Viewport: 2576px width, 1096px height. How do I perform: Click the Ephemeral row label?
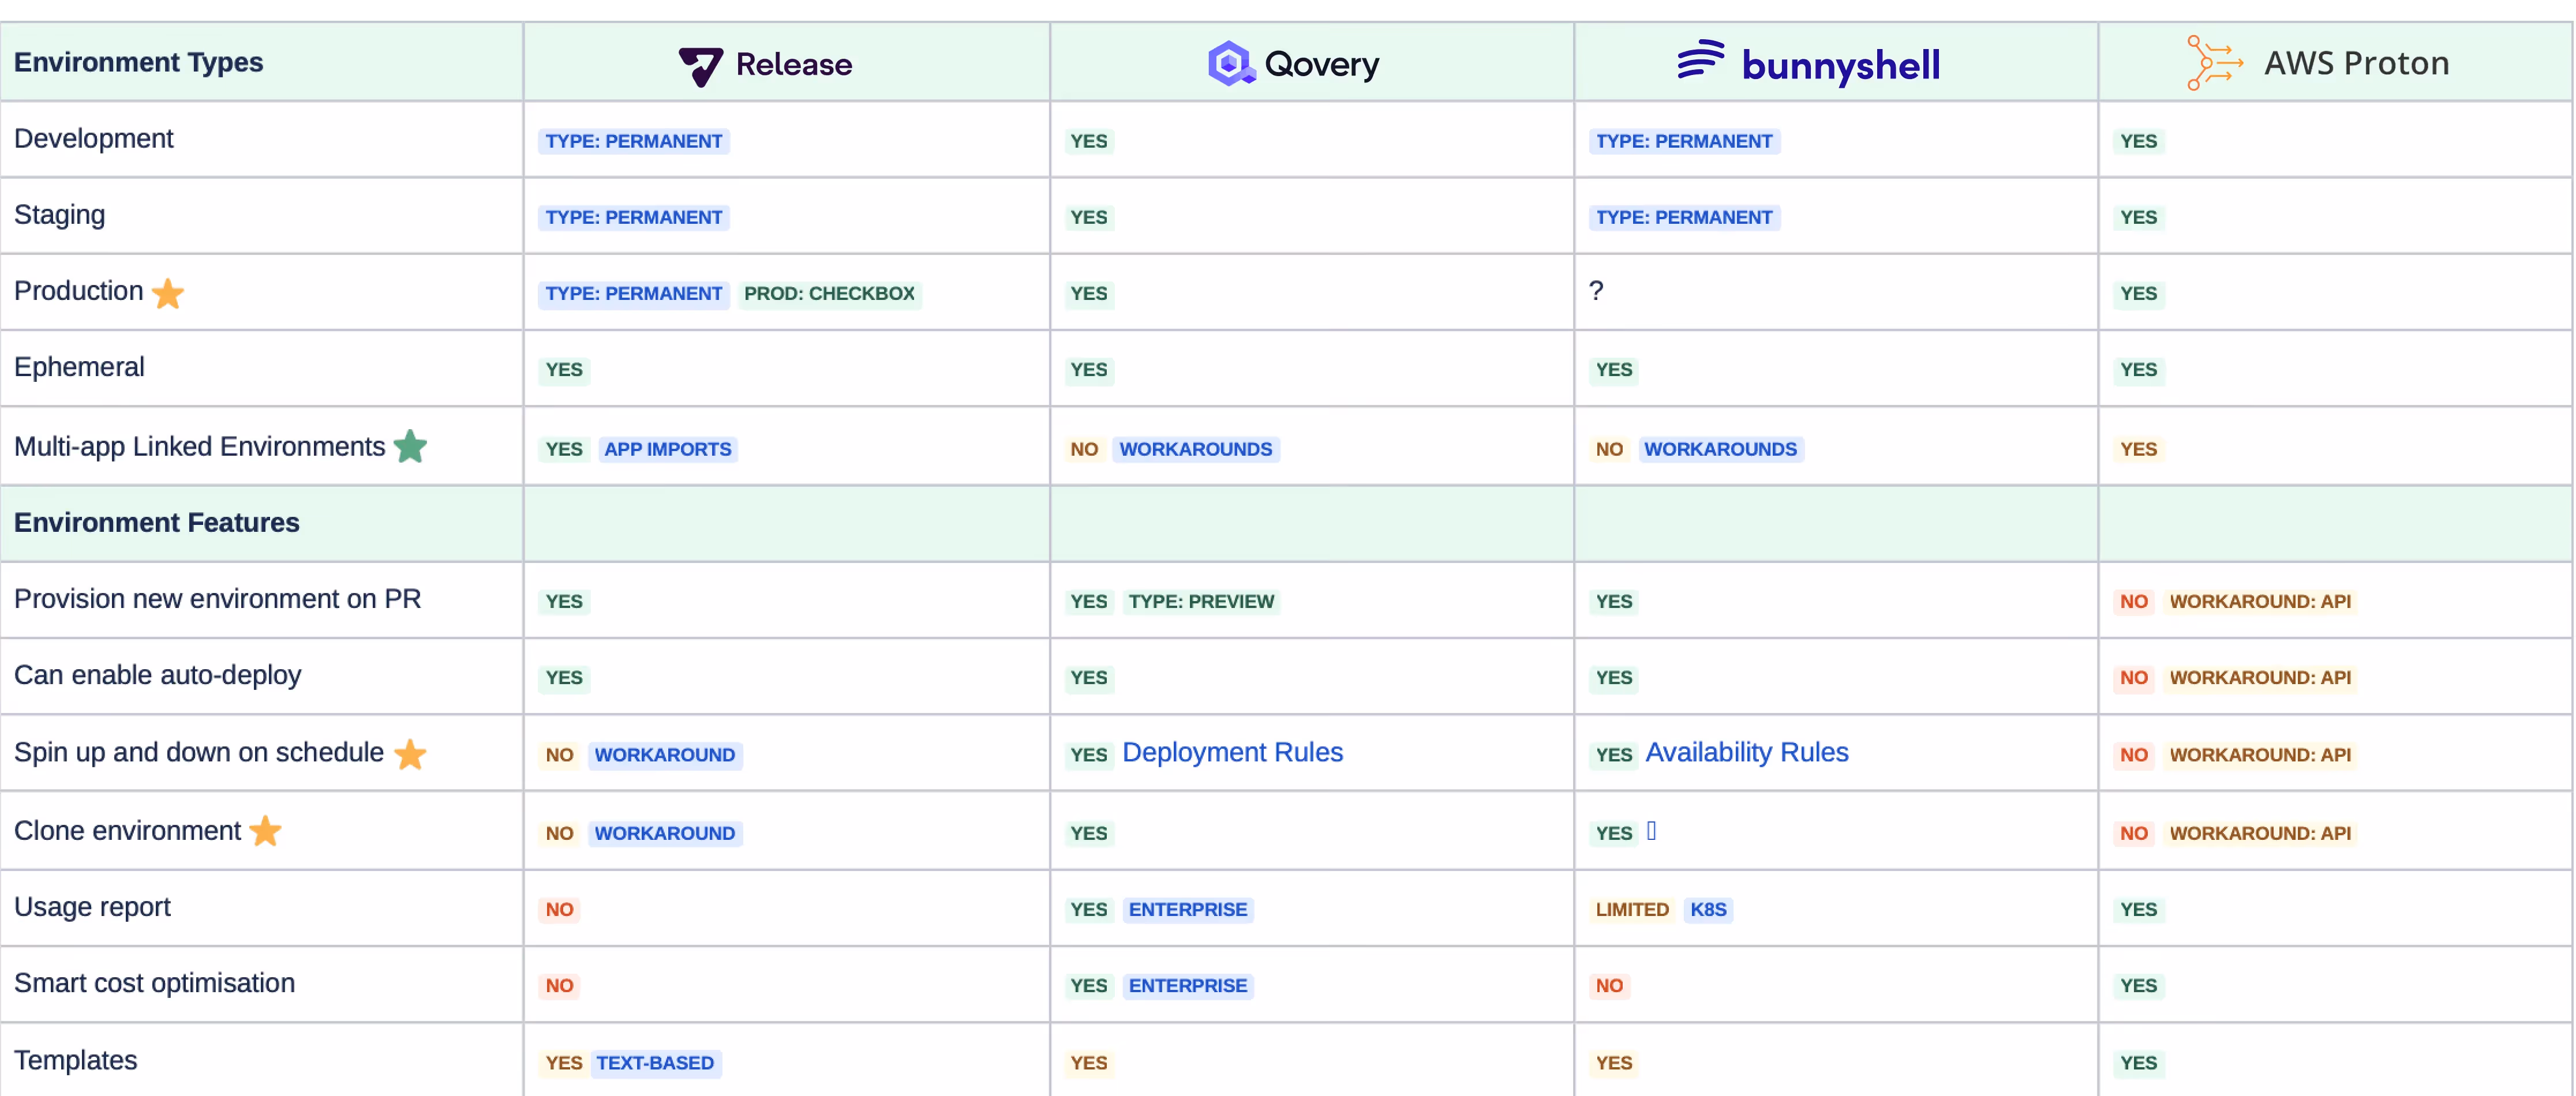[x=80, y=367]
